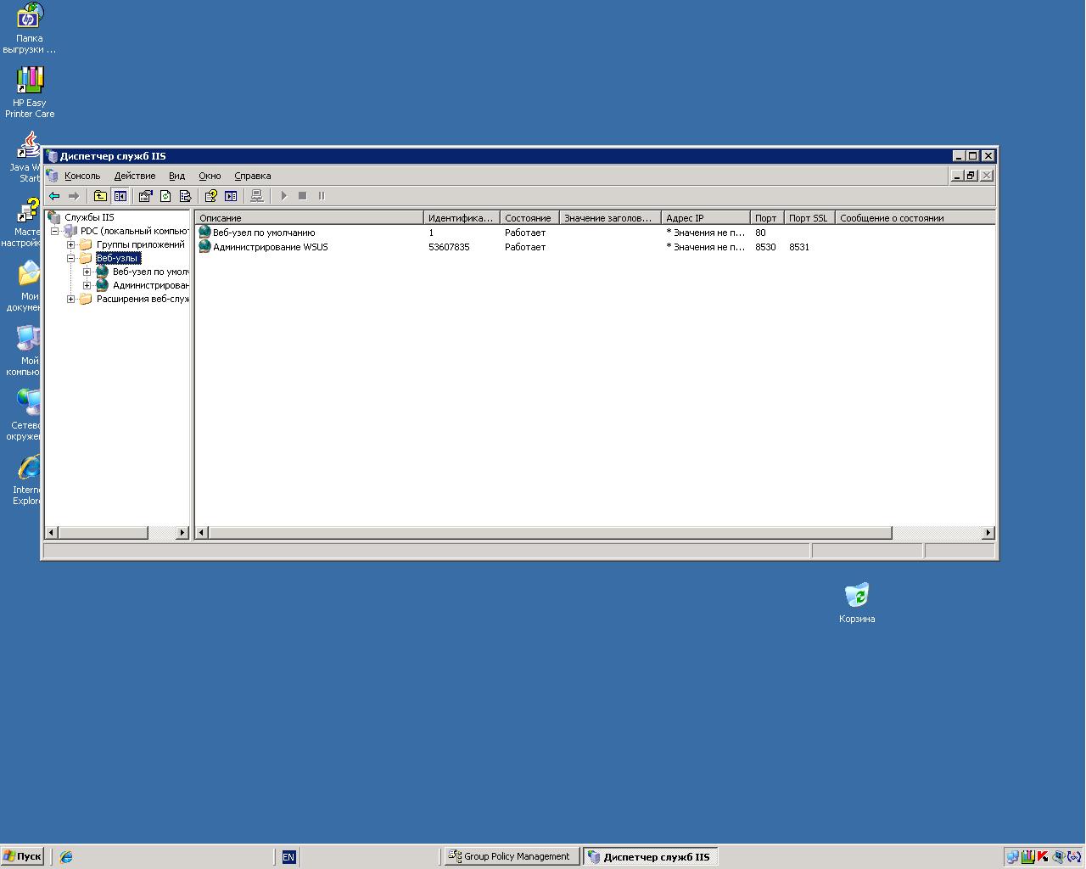Viewport: 1086px width, 869px height.
Task: Switch to Group Policy Management taskbar button
Action: point(512,856)
